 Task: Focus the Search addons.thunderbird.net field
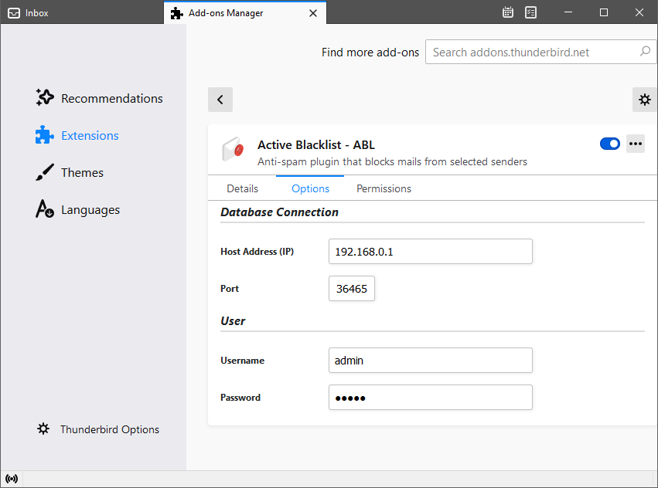(540, 52)
